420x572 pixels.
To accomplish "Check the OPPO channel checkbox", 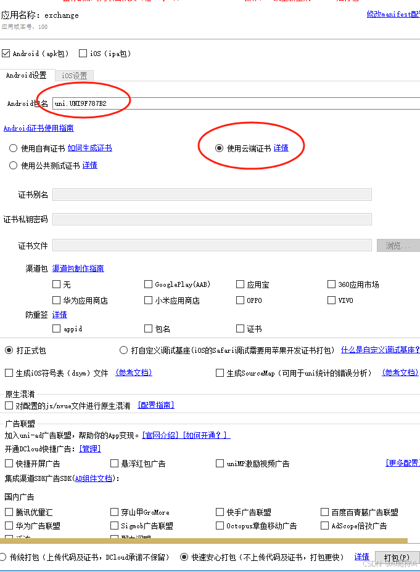I will pyautogui.click(x=240, y=300).
